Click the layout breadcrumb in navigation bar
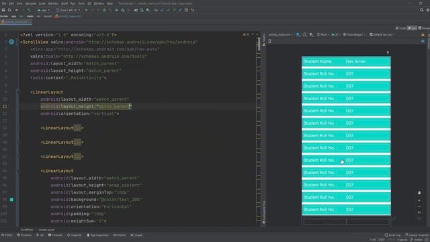430x242 pixels. [48, 16]
